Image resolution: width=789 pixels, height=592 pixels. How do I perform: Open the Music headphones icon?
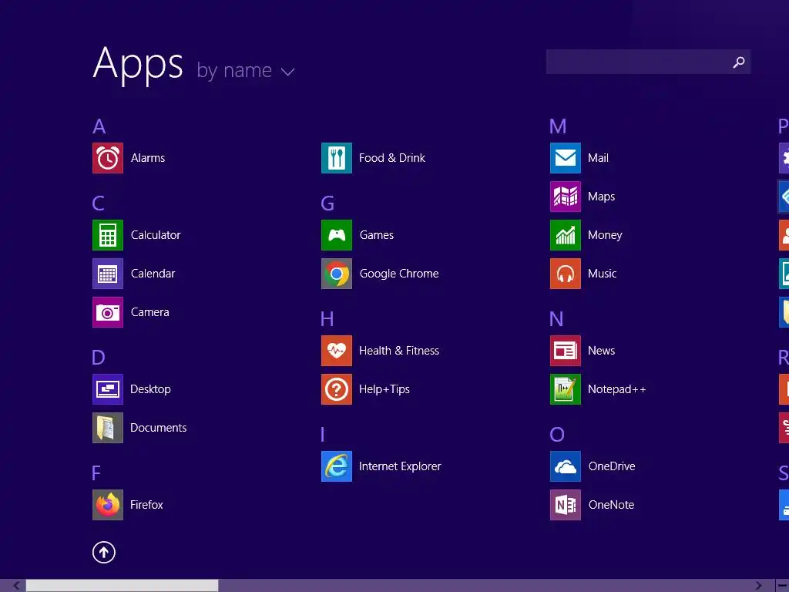tap(566, 274)
